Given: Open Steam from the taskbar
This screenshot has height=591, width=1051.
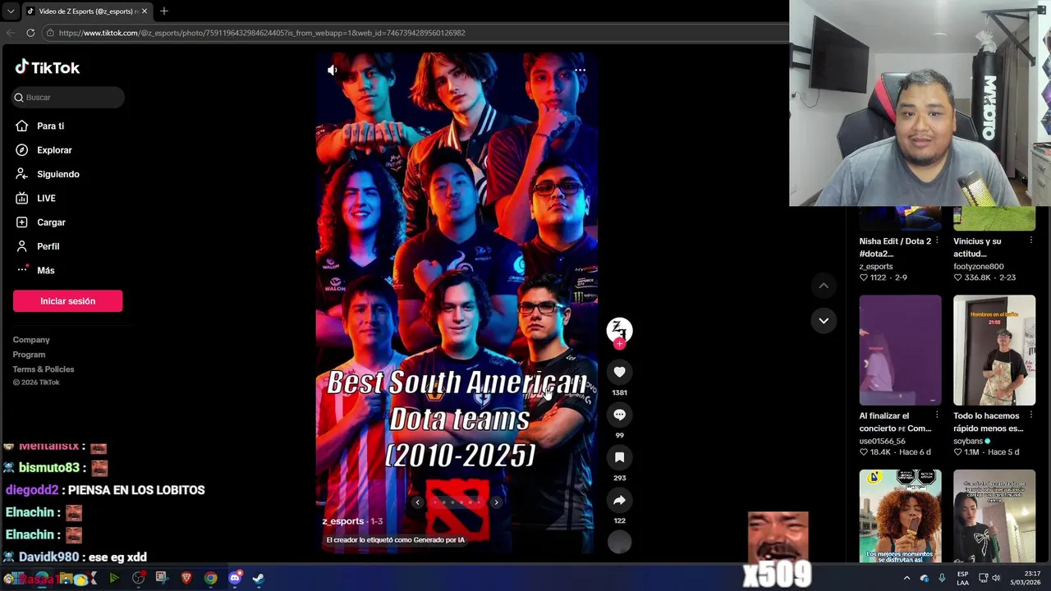Looking at the screenshot, I should (258, 578).
